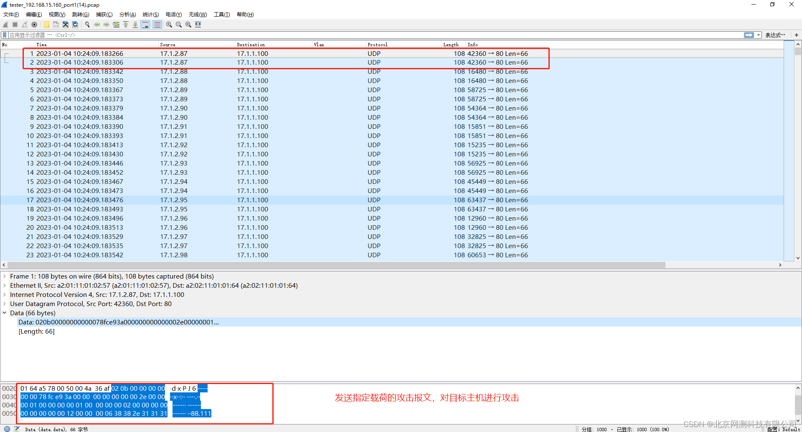Image resolution: width=802 pixels, height=432 pixels.
Task: Expand the Ethernet II details row
Action: tap(5, 285)
